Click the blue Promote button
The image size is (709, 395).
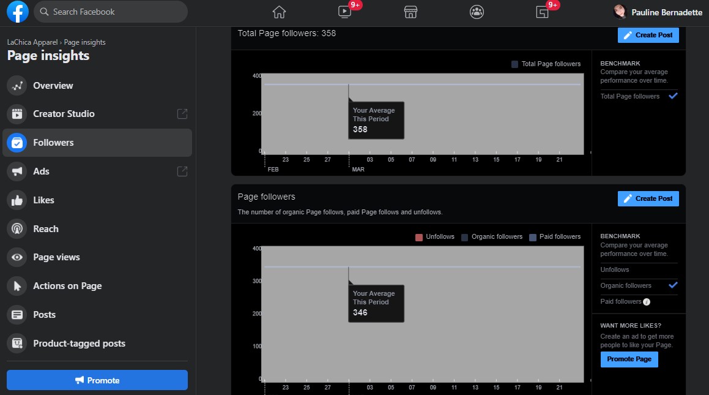coord(97,380)
